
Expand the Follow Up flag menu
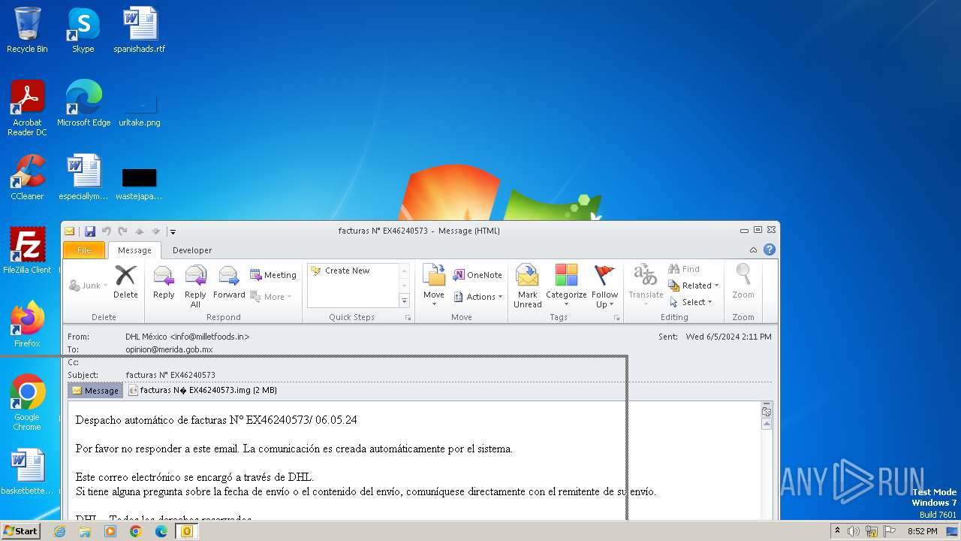604,286
